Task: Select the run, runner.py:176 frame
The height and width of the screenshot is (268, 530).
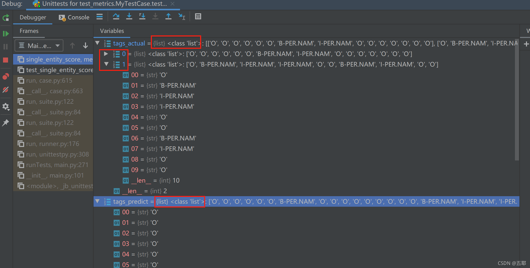Action: (x=53, y=144)
